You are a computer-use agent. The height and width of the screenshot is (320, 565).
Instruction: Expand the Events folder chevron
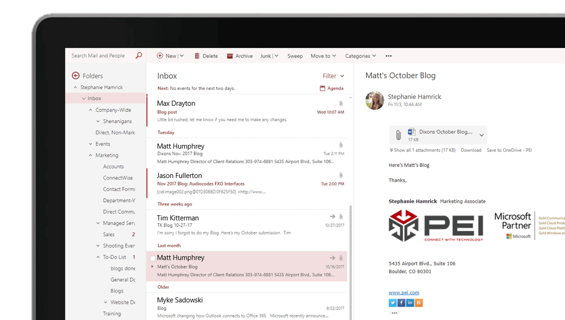pyautogui.click(x=90, y=144)
